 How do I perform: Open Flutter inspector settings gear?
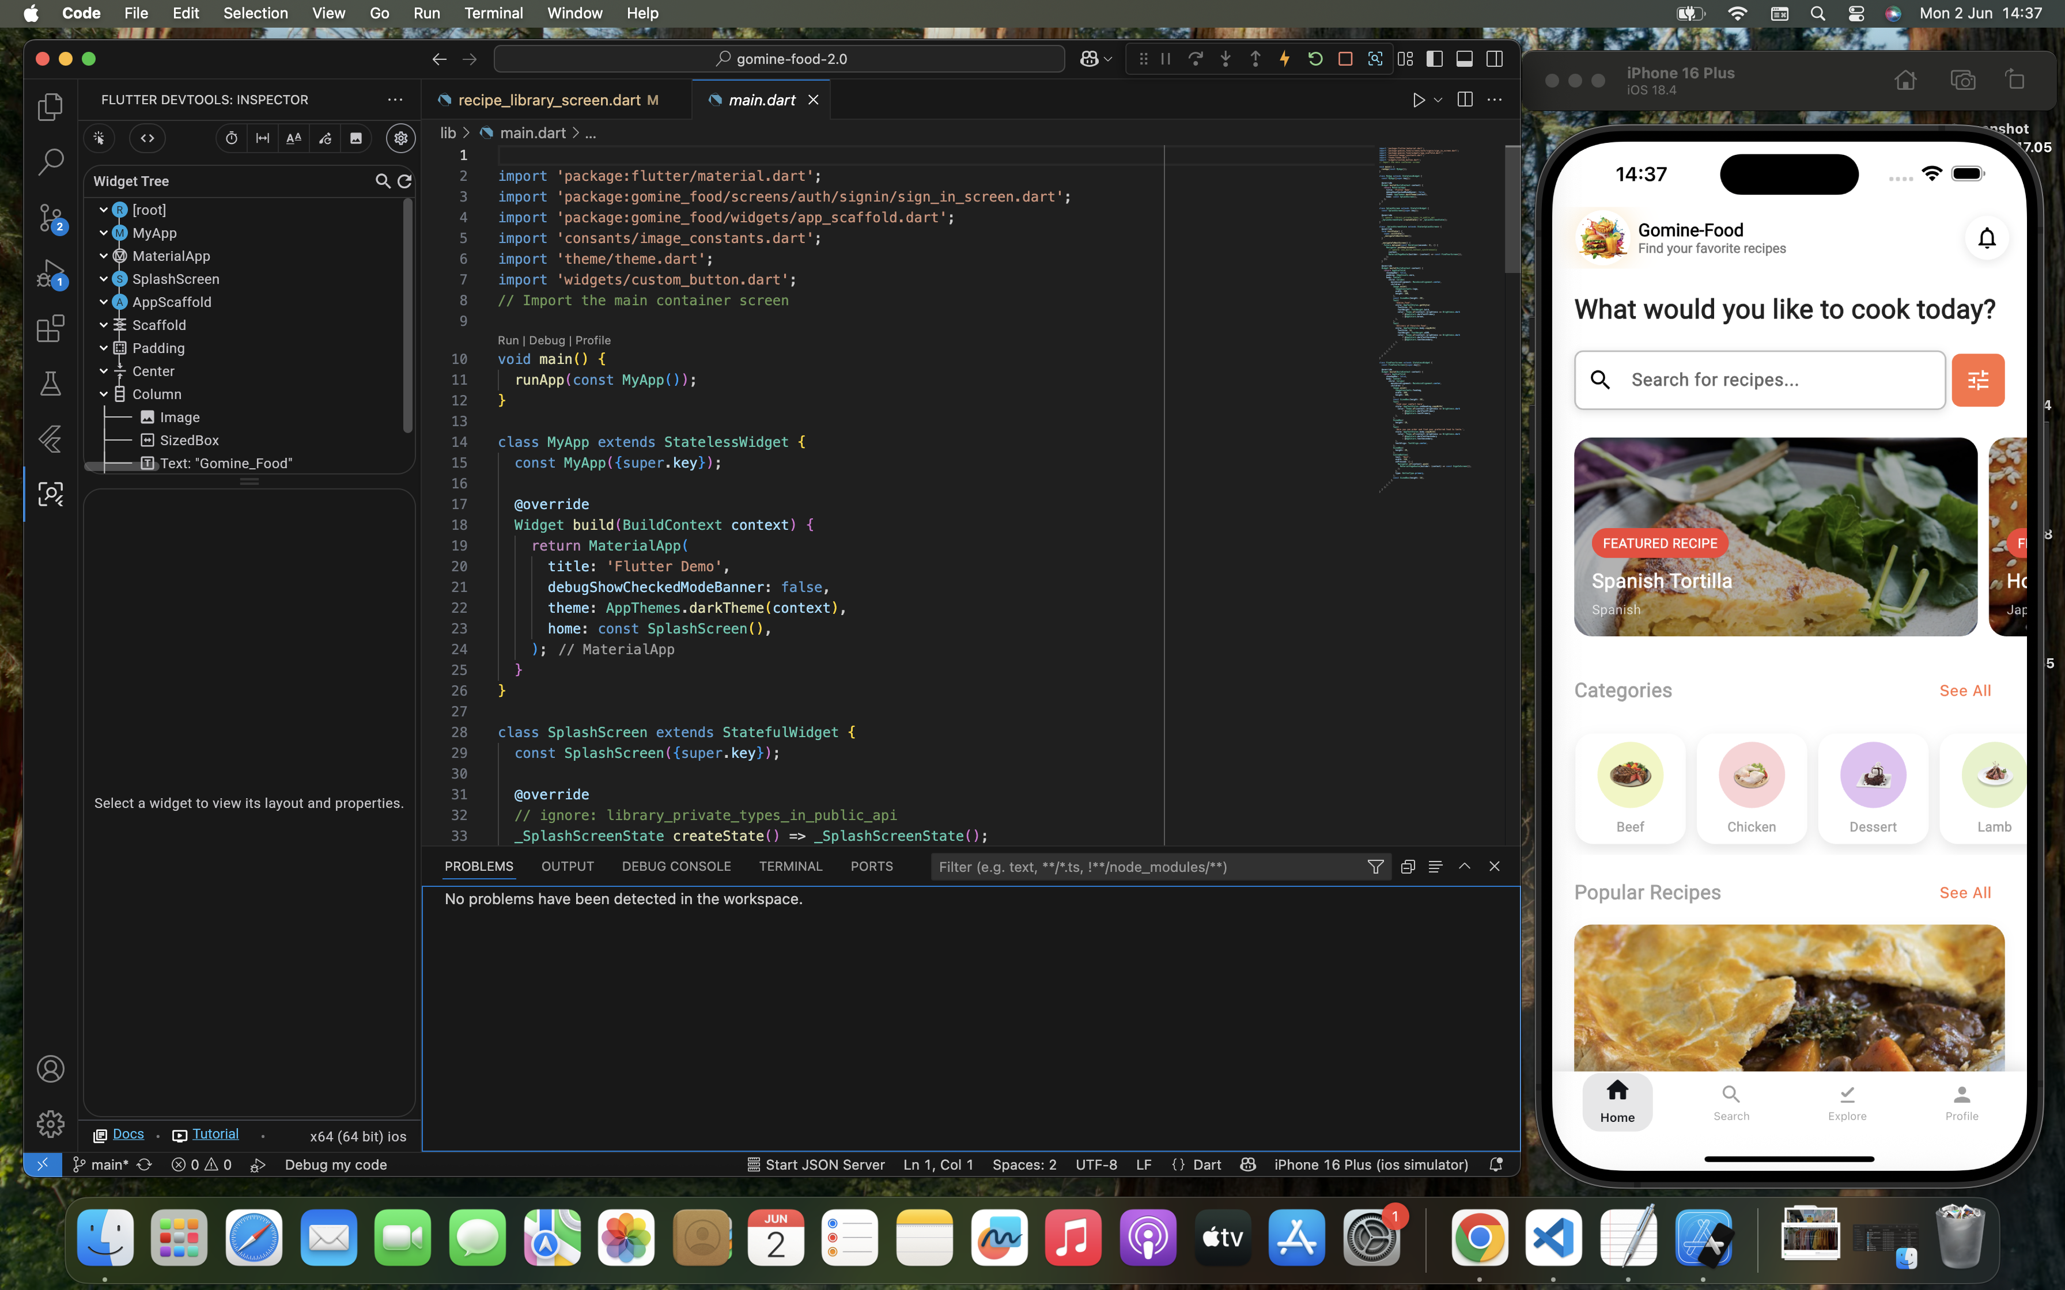pos(401,138)
